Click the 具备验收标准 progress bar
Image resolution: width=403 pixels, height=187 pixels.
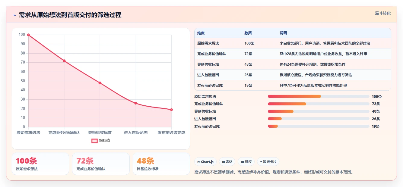click(x=319, y=111)
